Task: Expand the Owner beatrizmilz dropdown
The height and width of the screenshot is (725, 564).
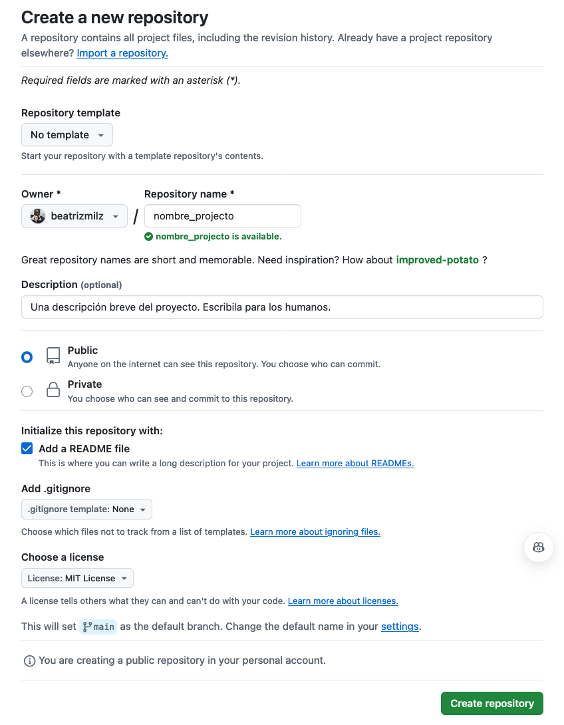Action: tap(74, 216)
